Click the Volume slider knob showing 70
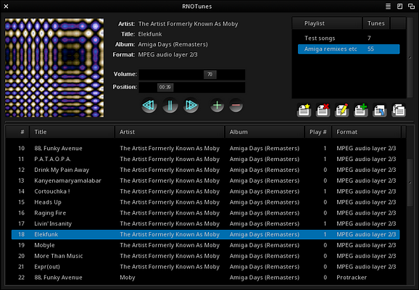This screenshot has width=419, height=290. [210, 75]
